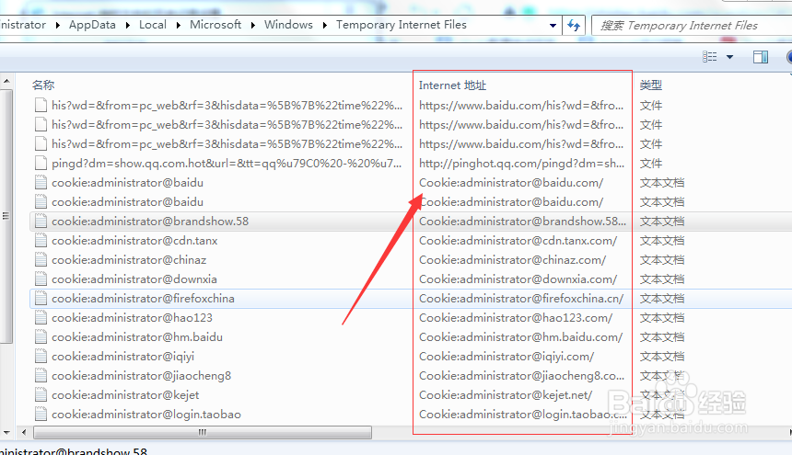This screenshot has width=792, height=455.
Task: Click the cookie:administrator@hm.baidu file icon
Action: pos(41,337)
